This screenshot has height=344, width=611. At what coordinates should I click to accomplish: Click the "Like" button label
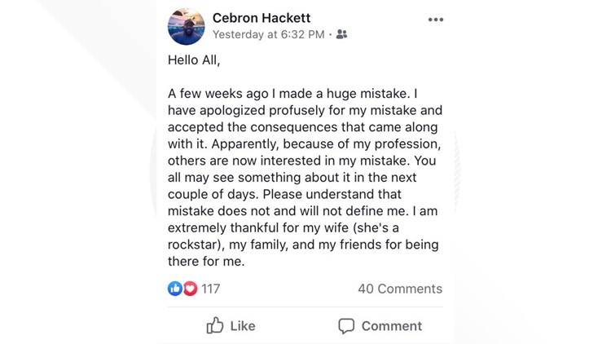(242, 325)
